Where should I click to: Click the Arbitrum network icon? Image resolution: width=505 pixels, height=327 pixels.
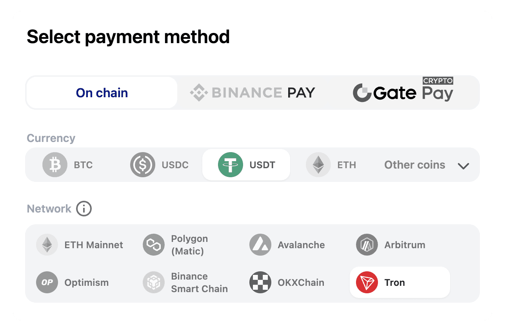pyautogui.click(x=367, y=245)
